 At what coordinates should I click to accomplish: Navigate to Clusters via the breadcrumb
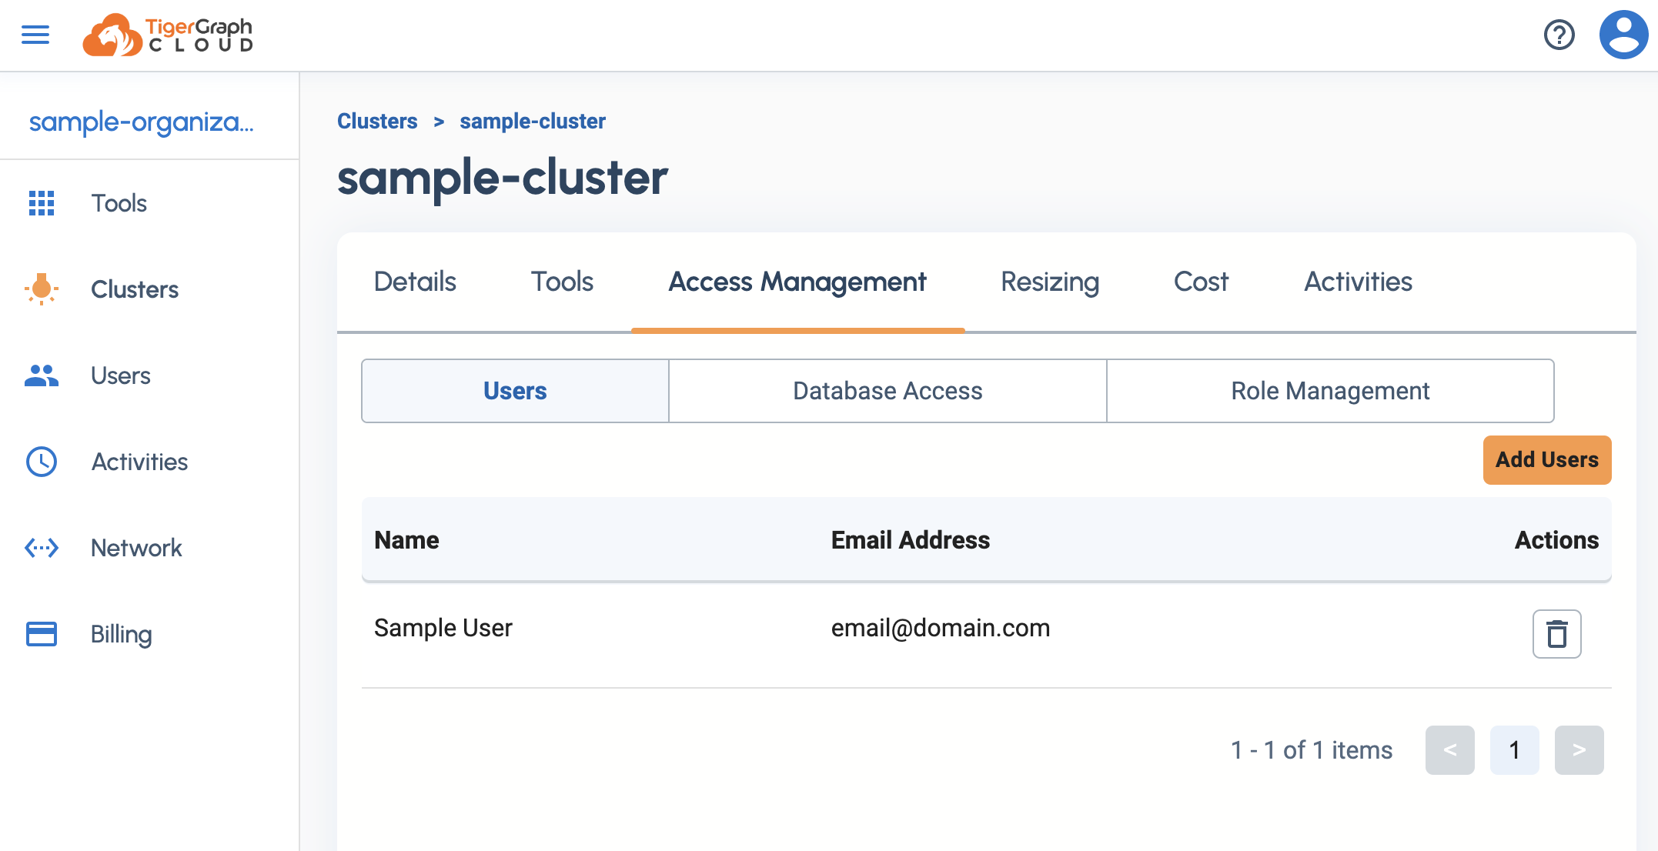(x=377, y=121)
